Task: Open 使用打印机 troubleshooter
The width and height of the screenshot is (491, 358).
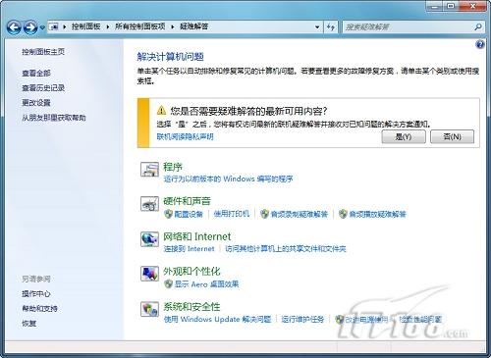Action: tap(232, 214)
